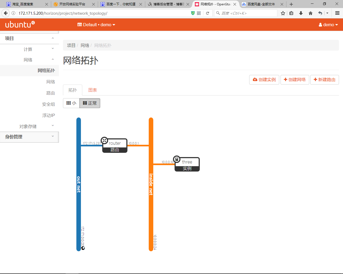Click the 创建实例 button
The image size is (343, 274).
coord(264,80)
